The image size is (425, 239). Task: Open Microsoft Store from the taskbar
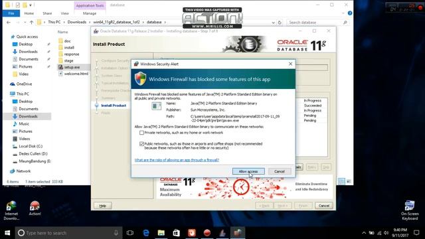click(x=177, y=233)
